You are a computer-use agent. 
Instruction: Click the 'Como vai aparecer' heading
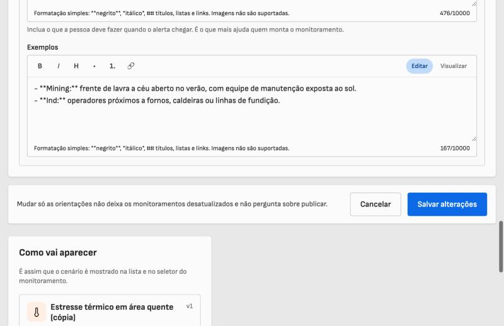point(58,252)
